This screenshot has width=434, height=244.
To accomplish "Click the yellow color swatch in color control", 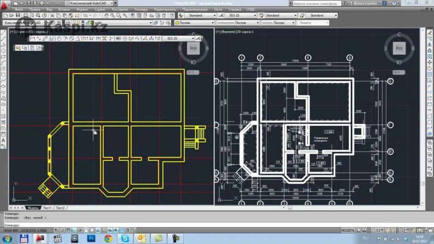I will 177,23.
